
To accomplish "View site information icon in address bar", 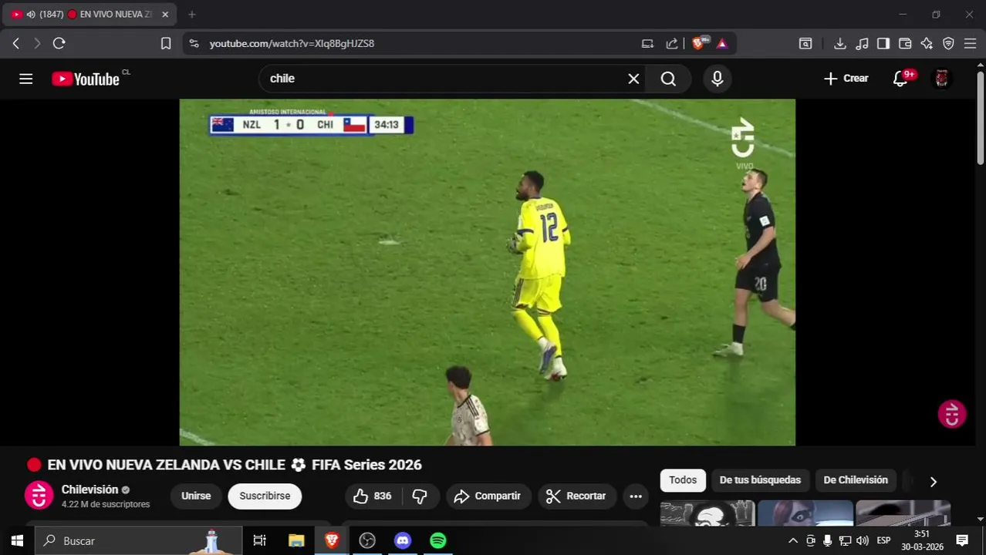I will [x=194, y=43].
